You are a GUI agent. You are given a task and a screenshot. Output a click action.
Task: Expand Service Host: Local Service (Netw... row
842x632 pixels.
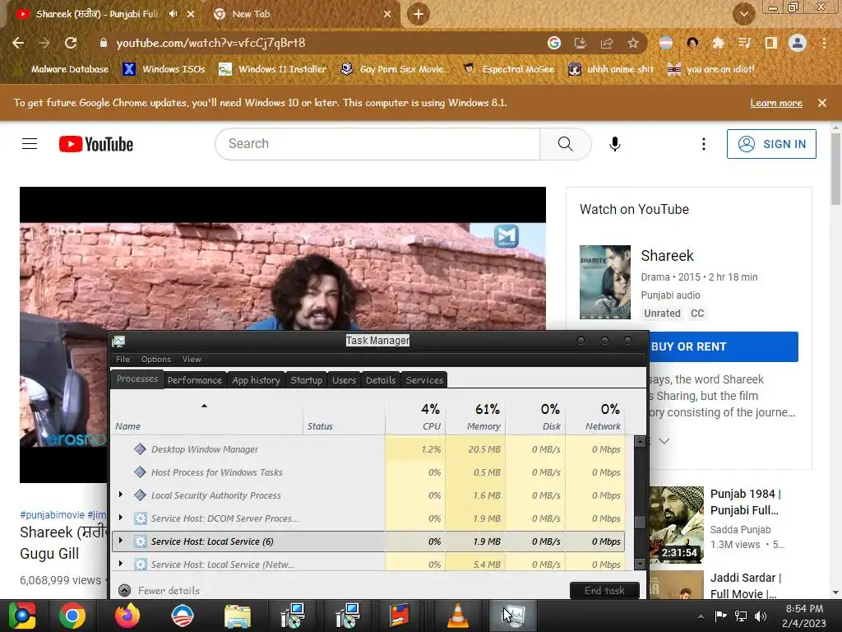pos(121,564)
